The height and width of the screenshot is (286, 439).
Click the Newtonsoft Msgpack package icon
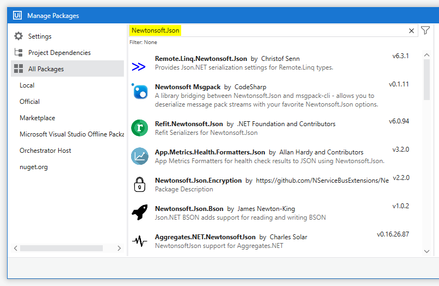(x=139, y=91)
